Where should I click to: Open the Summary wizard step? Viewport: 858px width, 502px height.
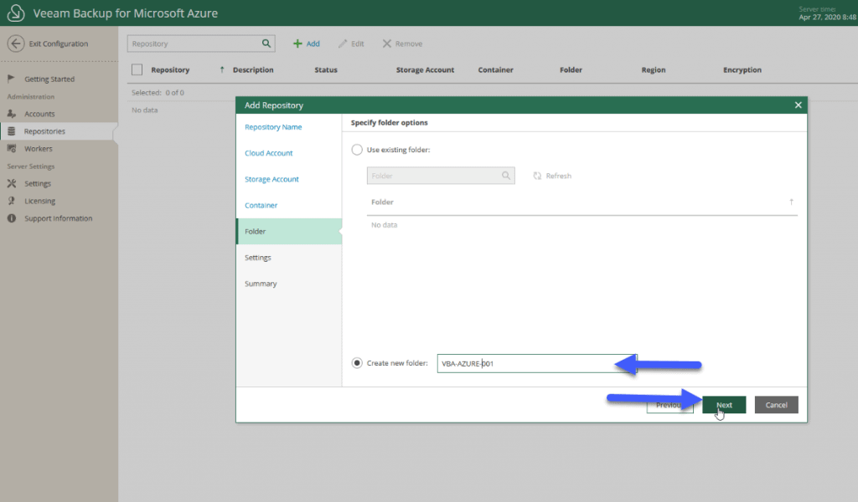point(261,284)
